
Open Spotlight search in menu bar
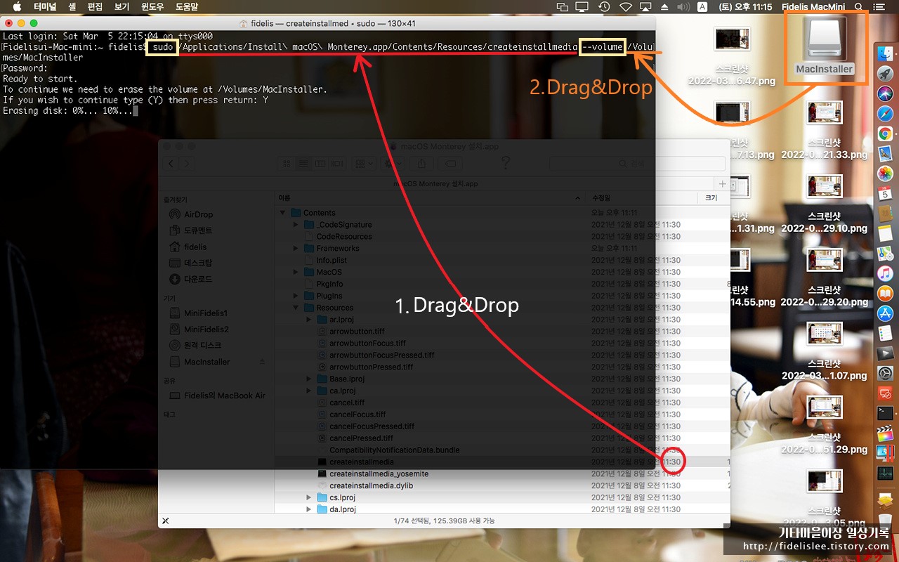(x=858, y=7)
